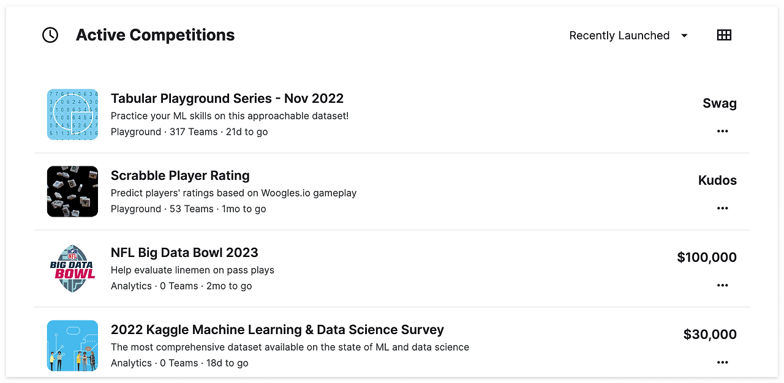Click the clock icon beside Active Competitions
The height and width of the screenshot is (383, 784).
tap(50, 35)
